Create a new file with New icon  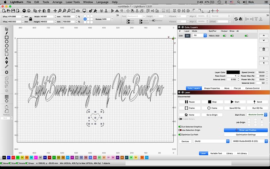[x=4, y=11]
